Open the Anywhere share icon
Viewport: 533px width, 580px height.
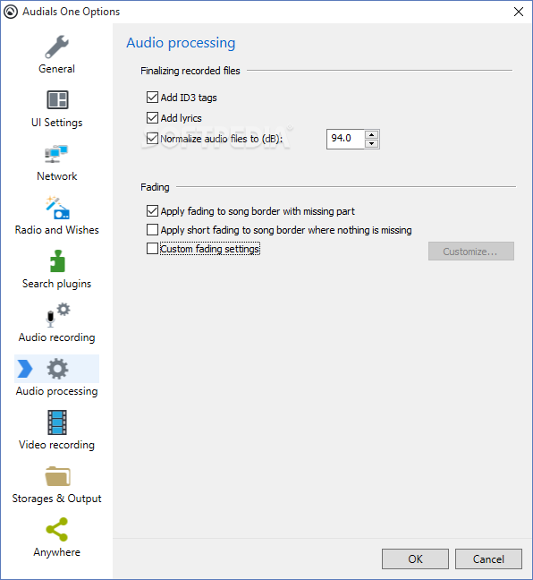[57, 529]
